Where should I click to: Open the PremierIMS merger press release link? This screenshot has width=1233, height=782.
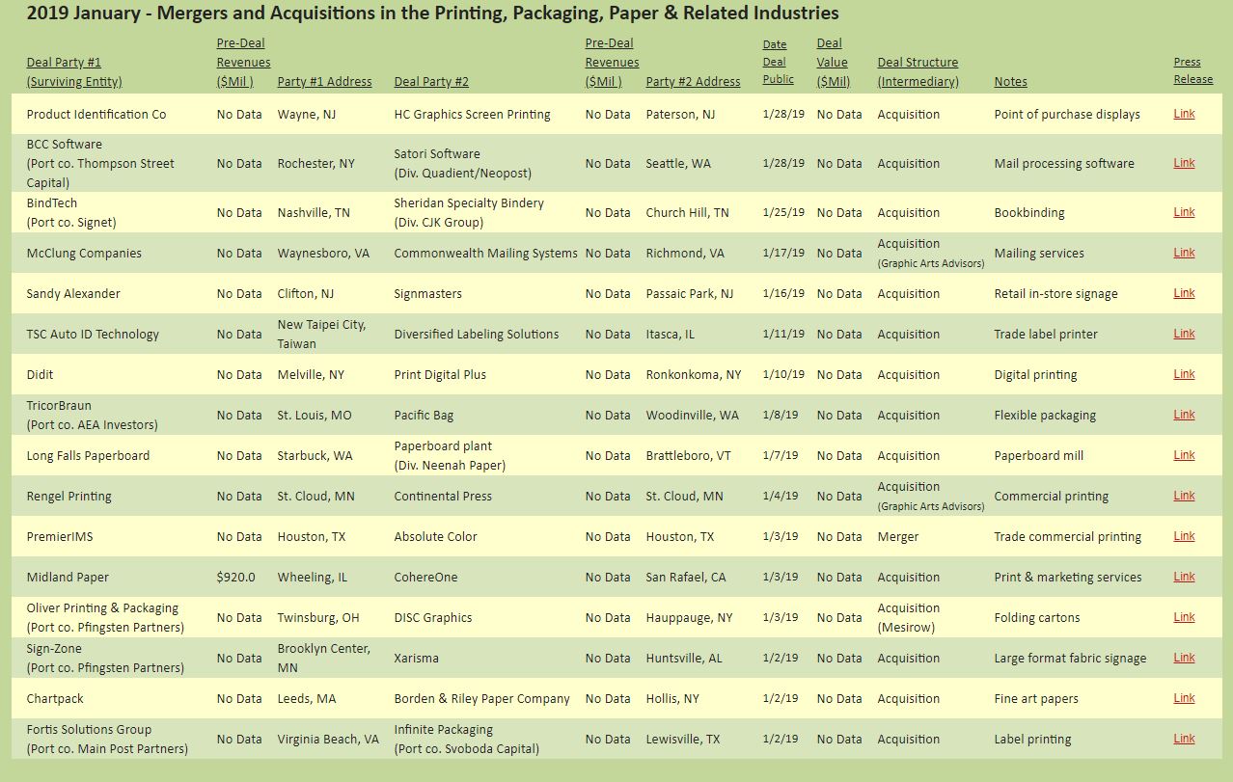pyautogui.click(x=1184, y=536)
